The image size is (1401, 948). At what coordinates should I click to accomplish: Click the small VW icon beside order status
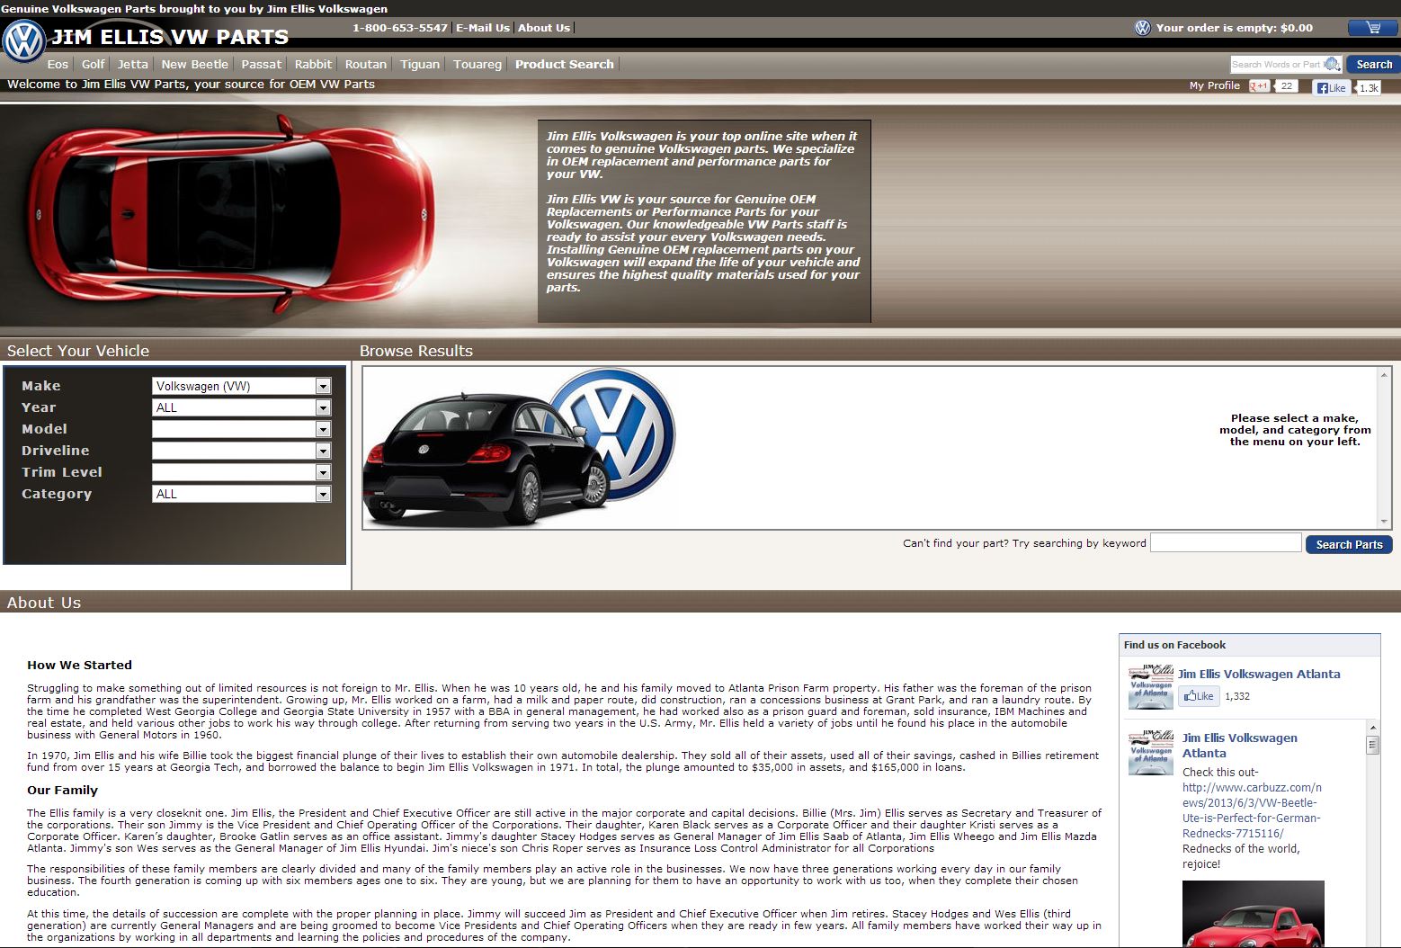[1142, 28]
